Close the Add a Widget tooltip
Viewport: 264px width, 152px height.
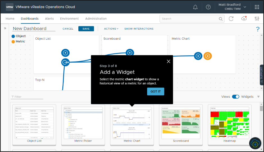(169, 61)
